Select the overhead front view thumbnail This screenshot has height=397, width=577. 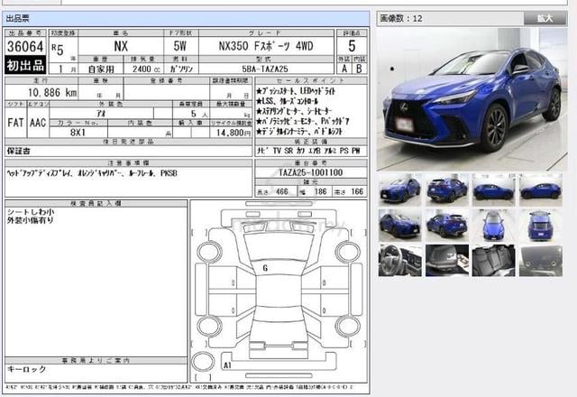494,226
